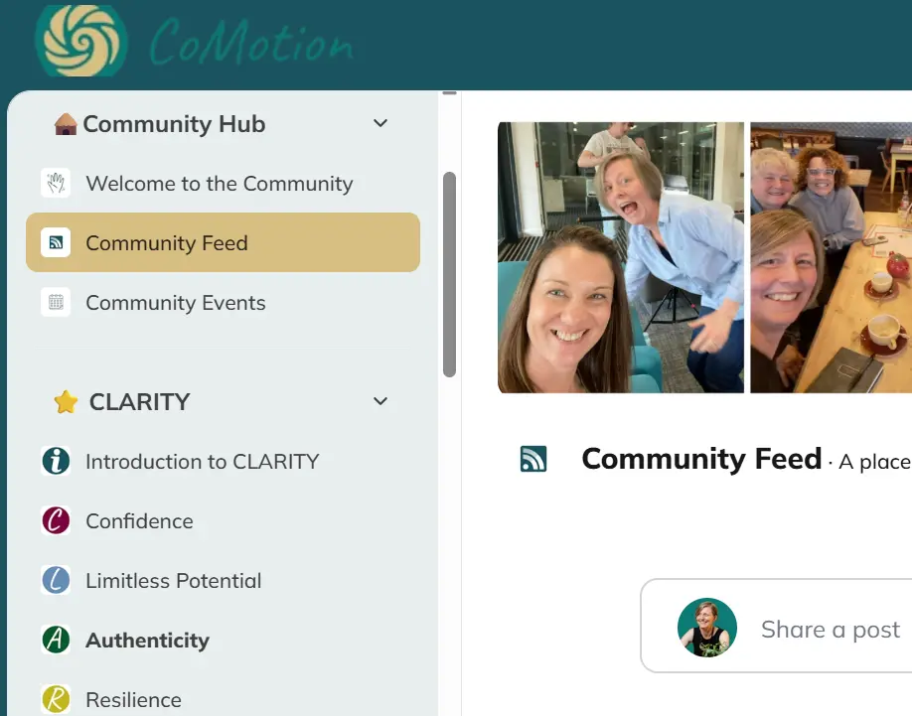Click the selfie photo of two women
This screenshot has height=716, width=912.
[621, 257]
